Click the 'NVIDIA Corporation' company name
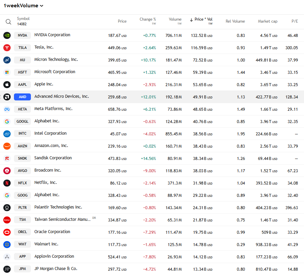The image size is (304, 273). (x=52, y=35)
